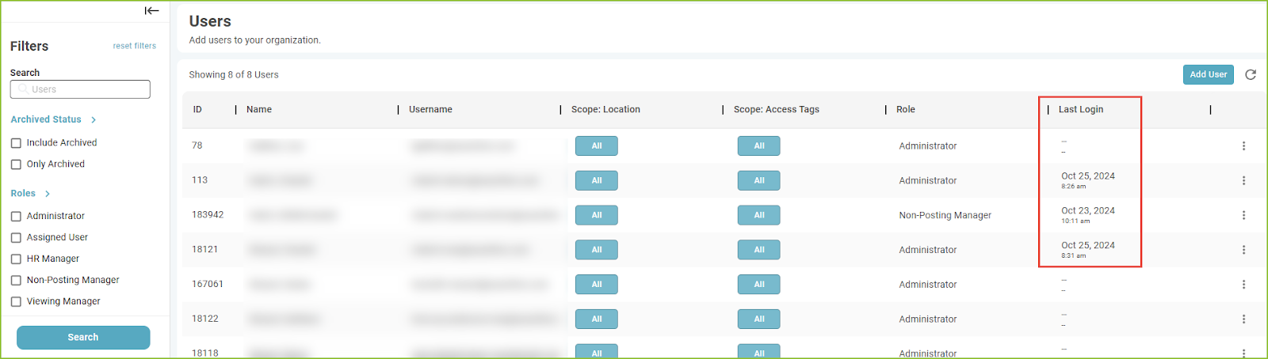The image size is (1268, 359).
Task: Focus the Users search field
Action: tap(80, 89)
